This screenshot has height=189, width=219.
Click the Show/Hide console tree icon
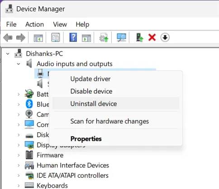point(38,38)
